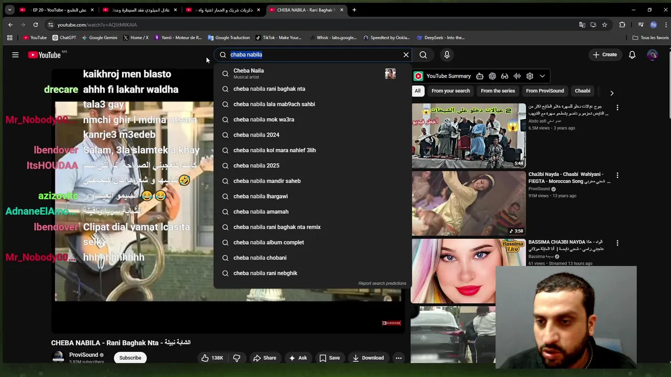Like the video with 138K likes
This screenshot has height=377, width=671.
(x=212, y=358)
